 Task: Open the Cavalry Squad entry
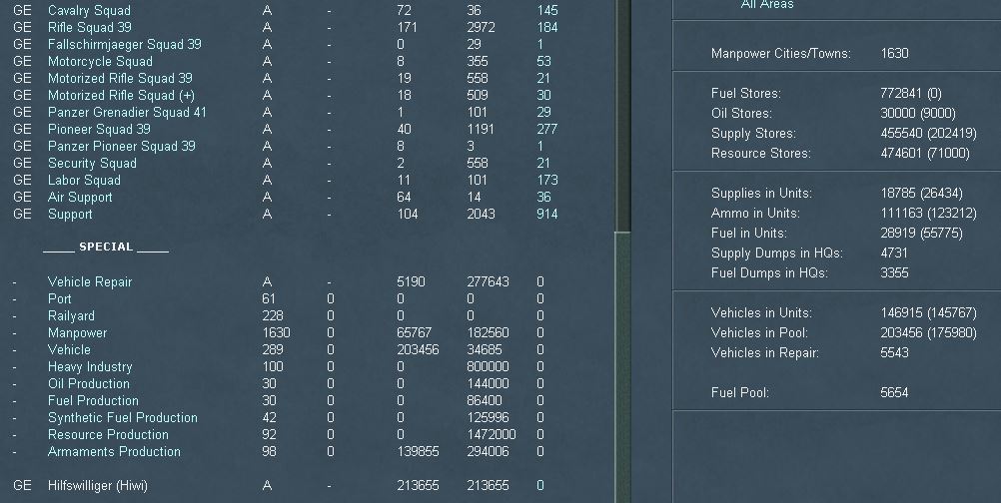tap(89, 10)
